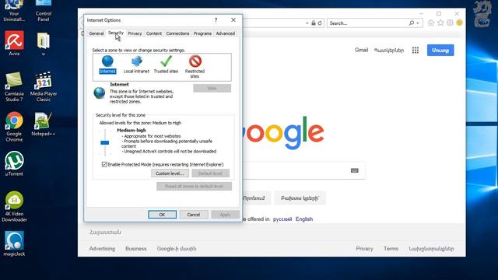Select the Restricted sites zone

(195, 67)
